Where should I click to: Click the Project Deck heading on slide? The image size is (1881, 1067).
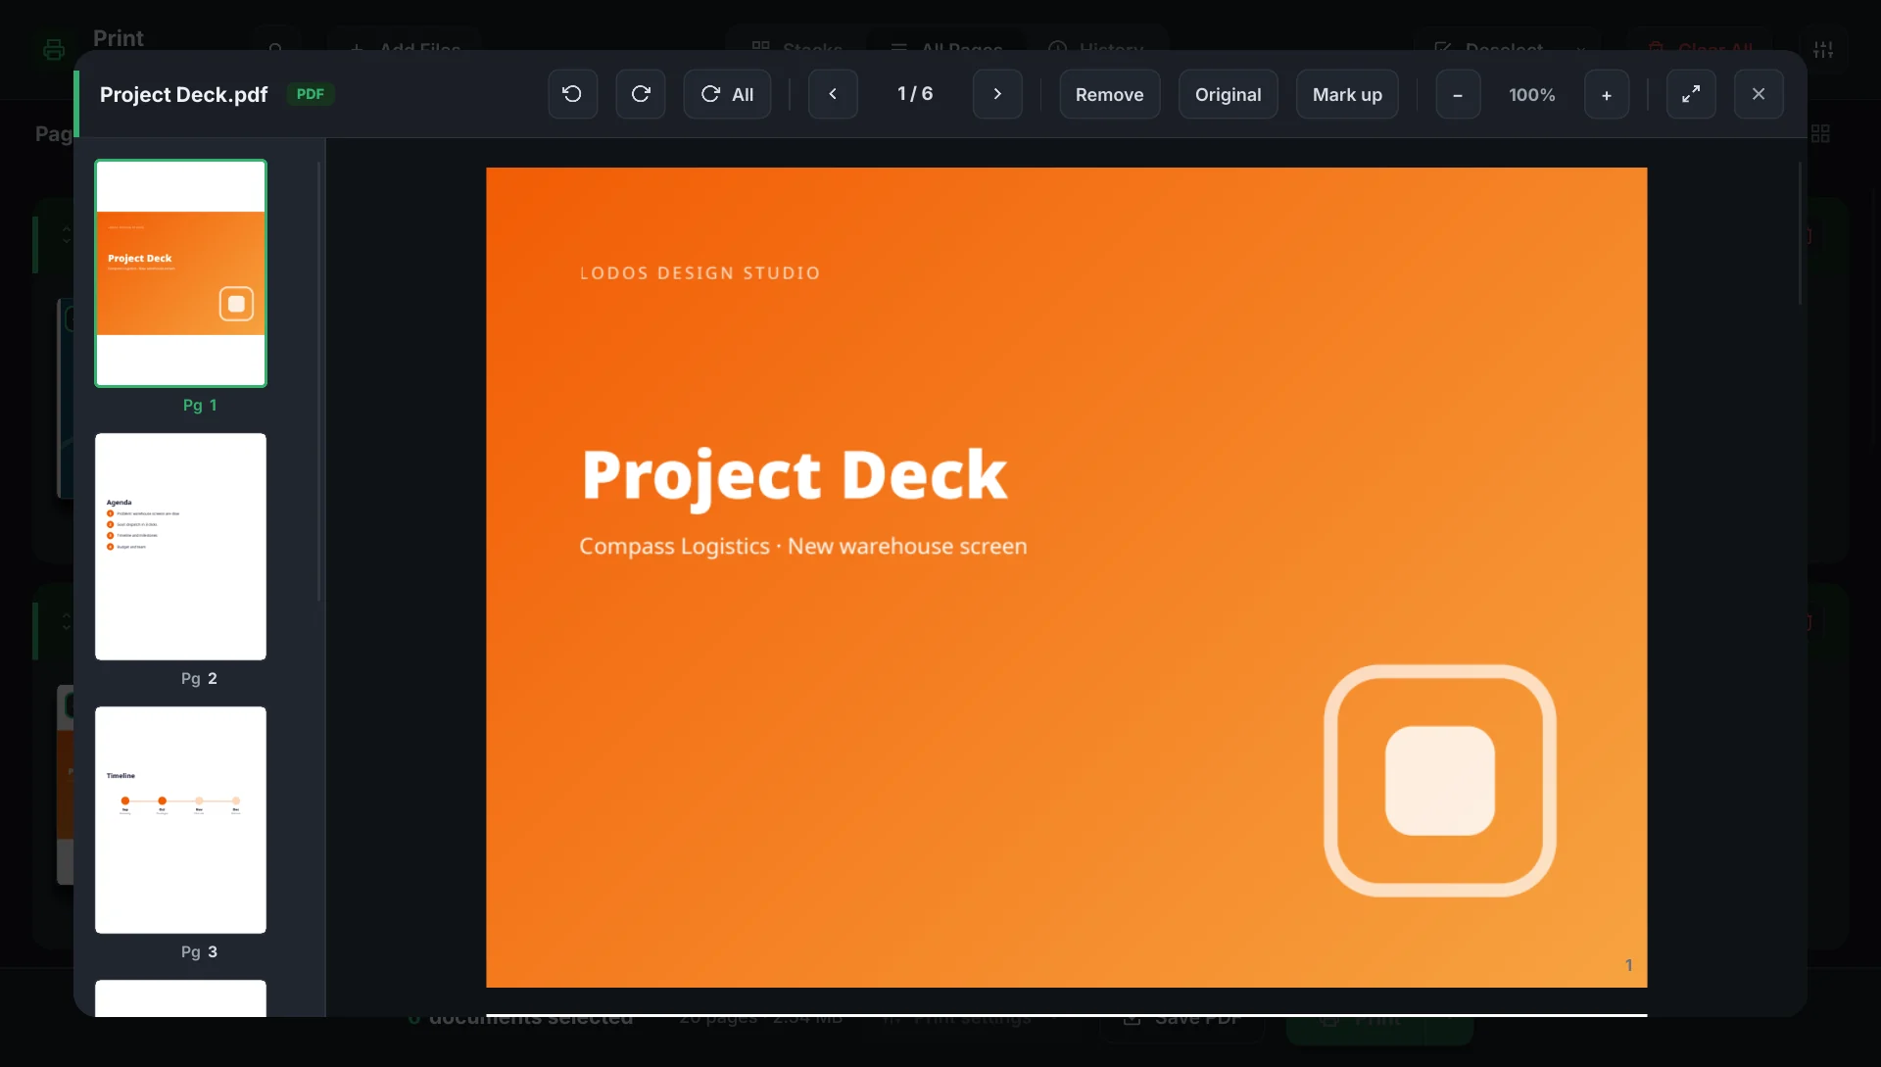(x=795, y=475)
